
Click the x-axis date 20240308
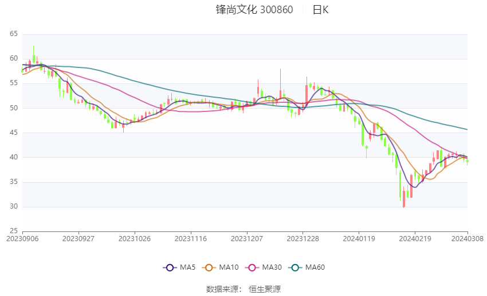468,239
